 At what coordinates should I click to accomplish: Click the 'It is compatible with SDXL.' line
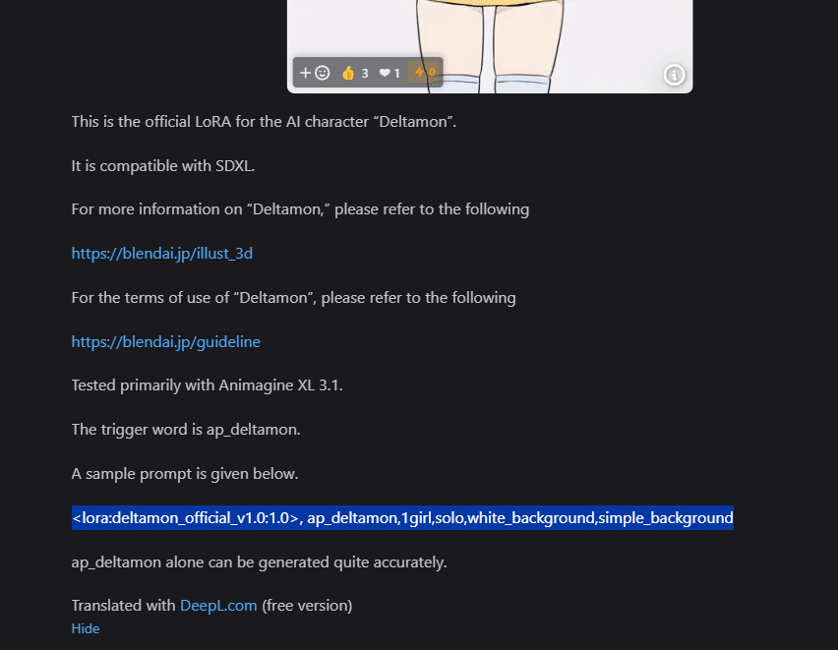click(163, 166)
